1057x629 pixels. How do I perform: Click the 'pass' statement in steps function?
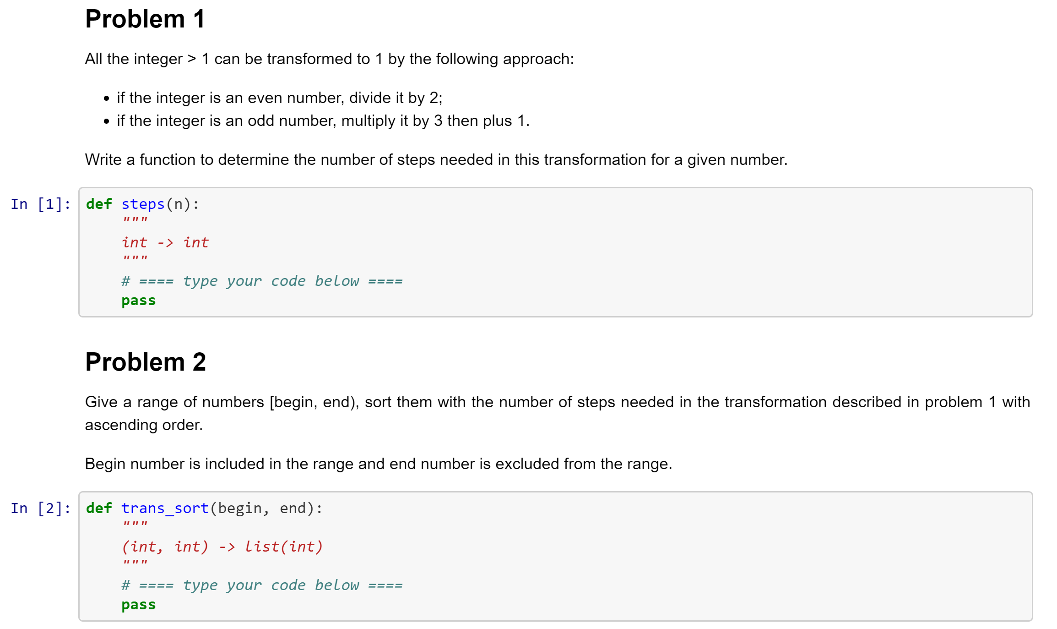(139, 301)
